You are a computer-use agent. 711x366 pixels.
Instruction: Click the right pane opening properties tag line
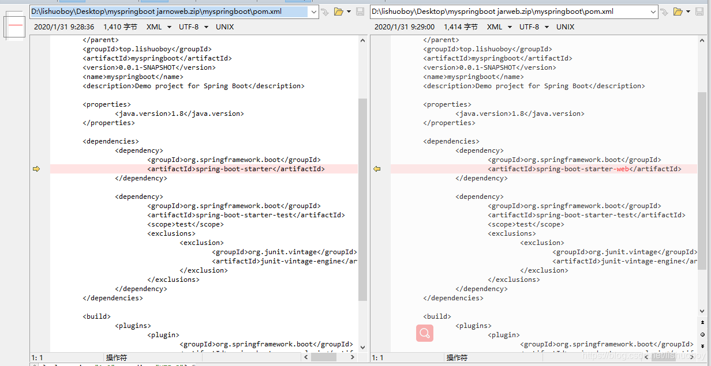(x=447, y=104)
